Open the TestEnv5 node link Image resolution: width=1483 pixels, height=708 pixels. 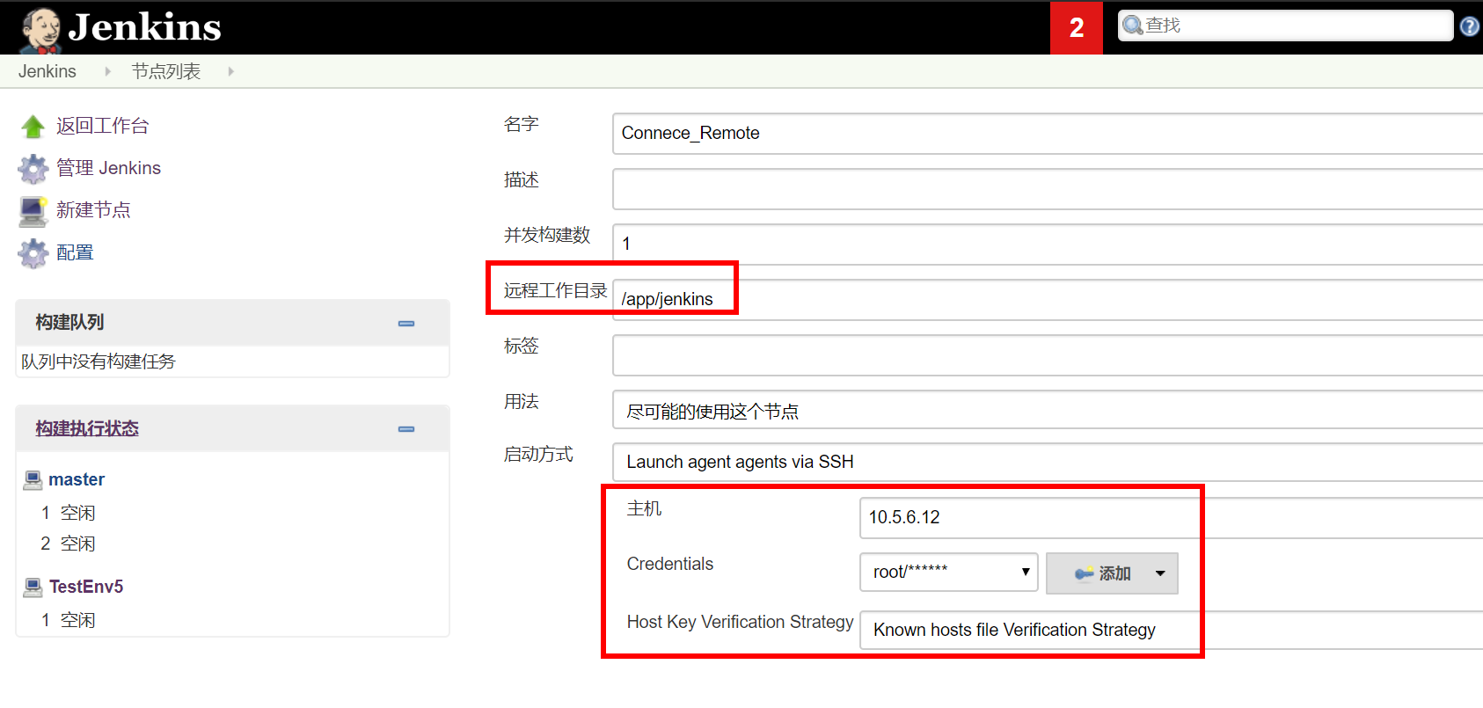point(86,587)
